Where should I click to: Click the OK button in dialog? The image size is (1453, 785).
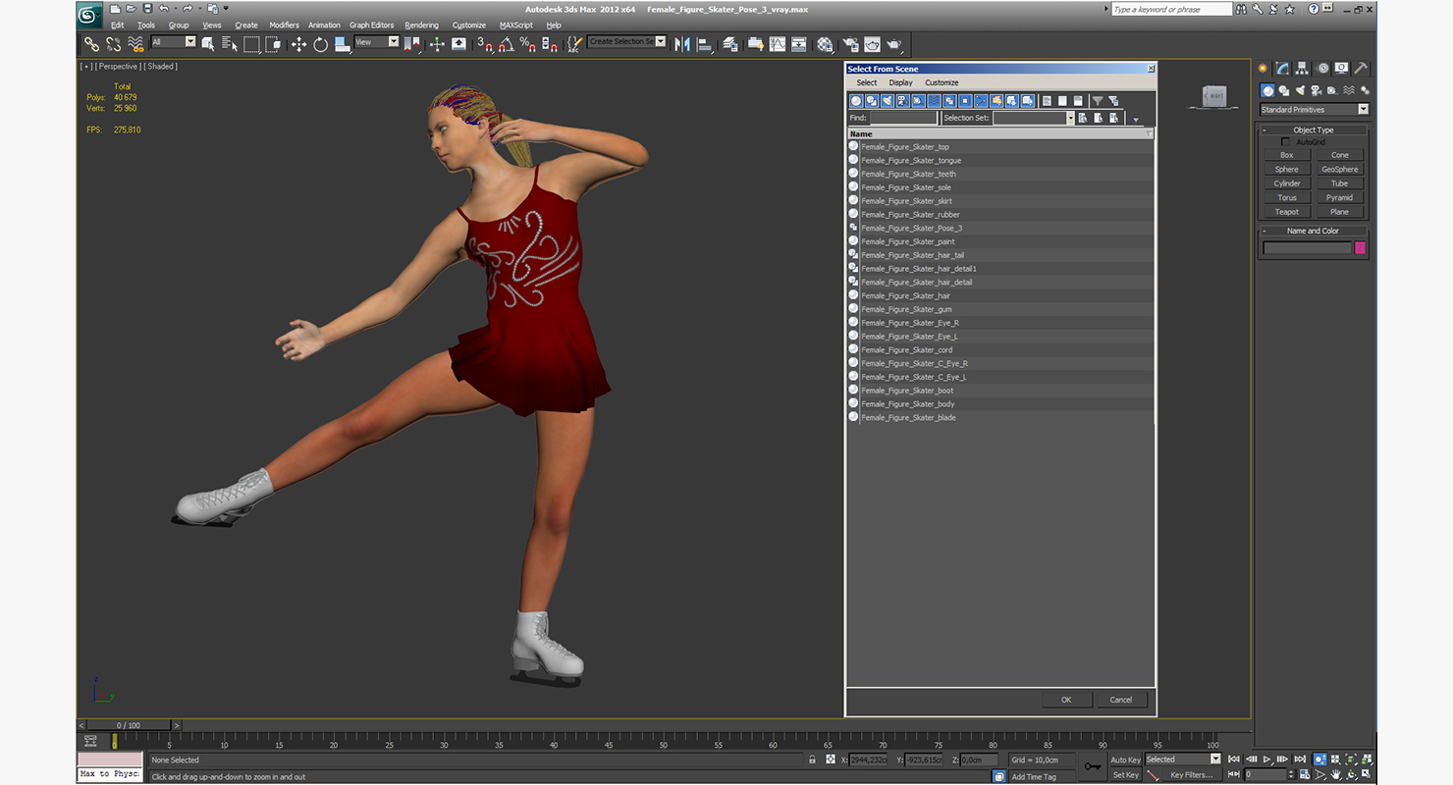(1066, 700)
